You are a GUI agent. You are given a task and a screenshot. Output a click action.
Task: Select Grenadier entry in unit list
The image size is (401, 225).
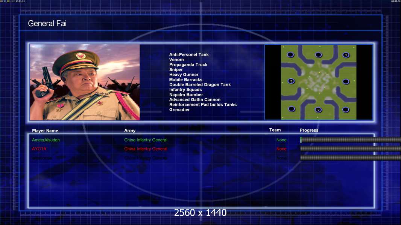point(179,109)
